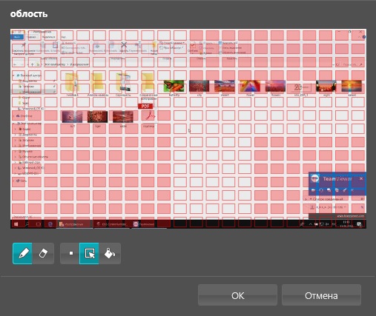This screenshot has width=376, height=316.
Task: Mark the cell over TeamViewer panel's X
Action: [357, 181]
